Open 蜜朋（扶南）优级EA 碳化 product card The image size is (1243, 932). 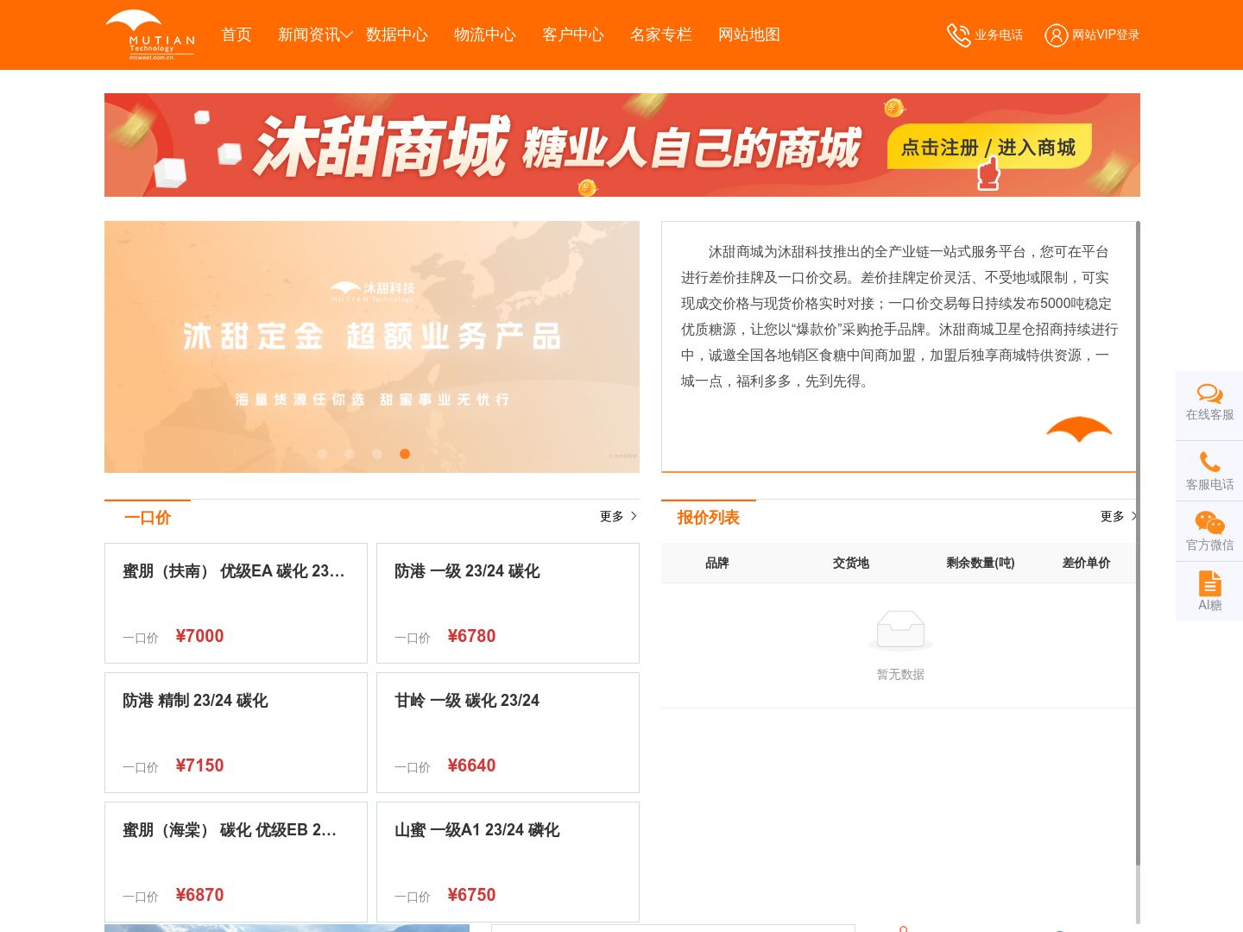236,603
